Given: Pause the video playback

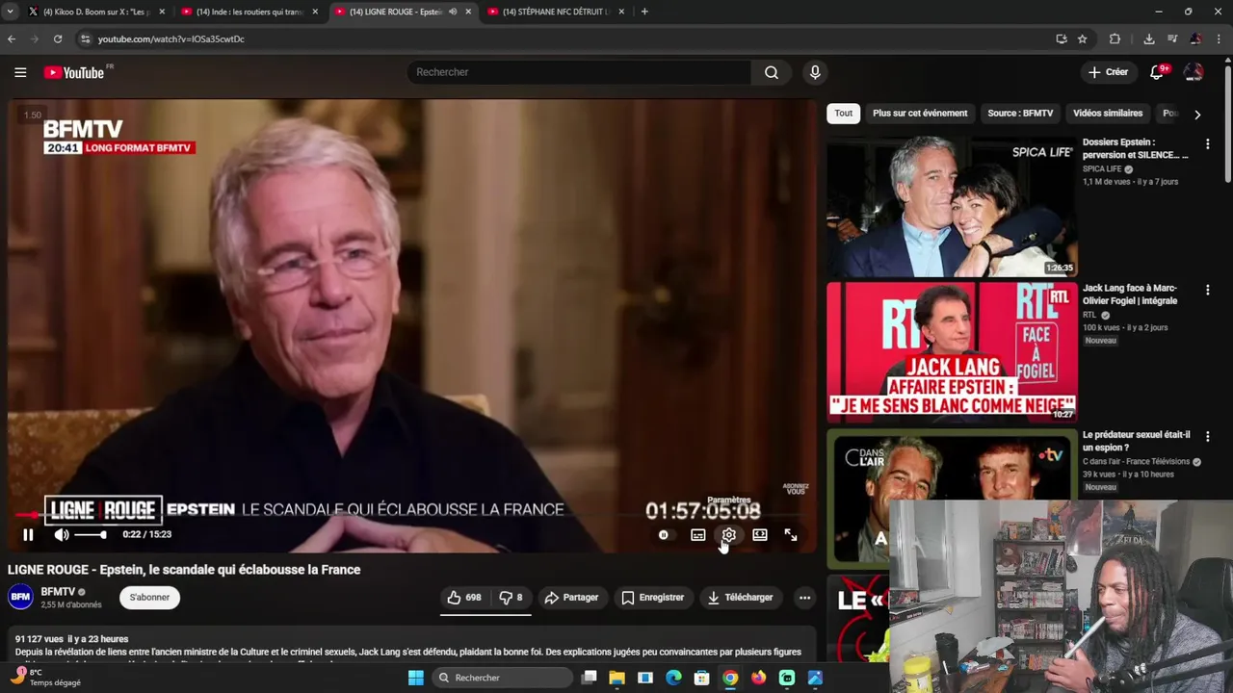Looking at the screenshot, I should (28, 534).
